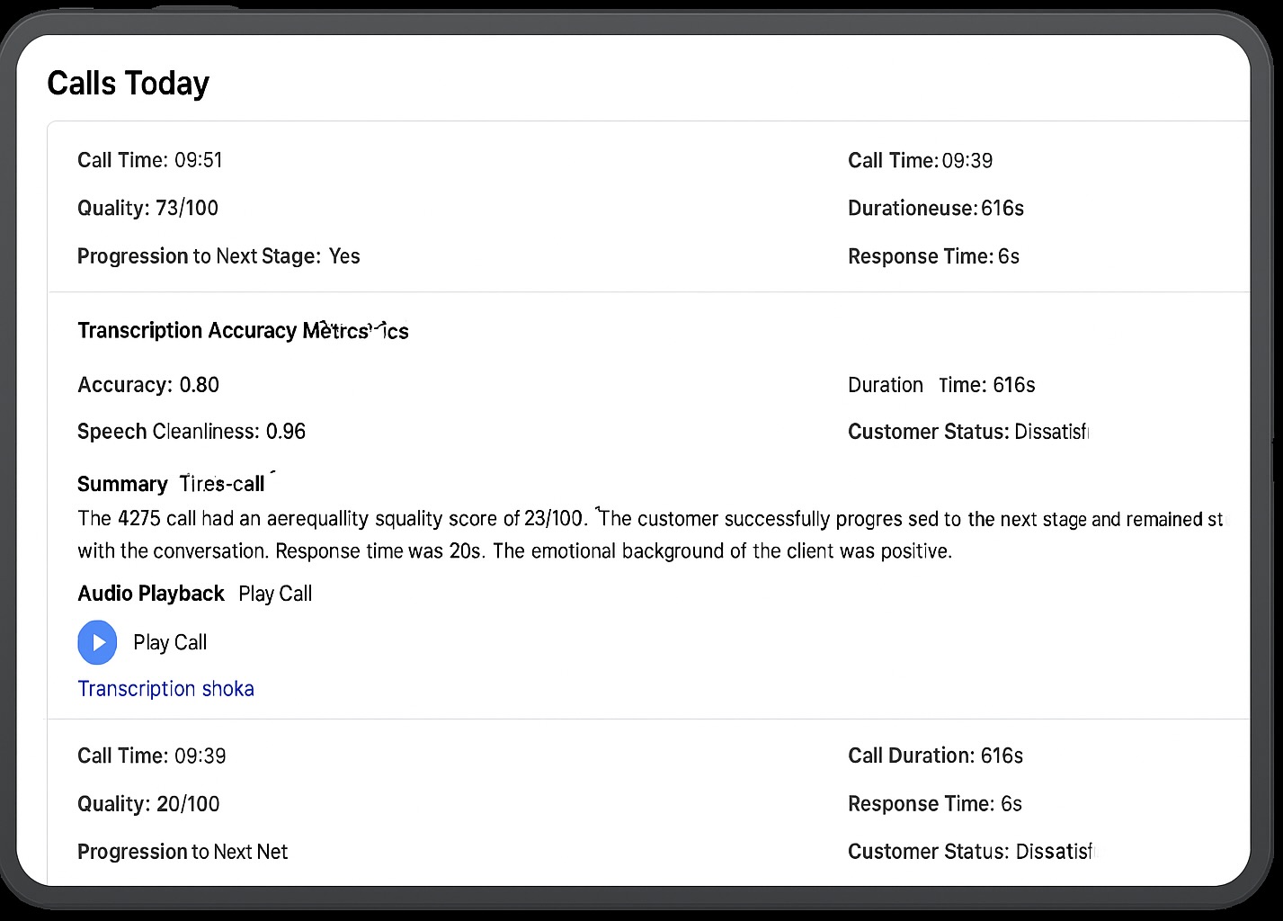Screen dimensions: 1283x921
Task: Click Play Call text next to Audio Playback
Action: [275, 594]
